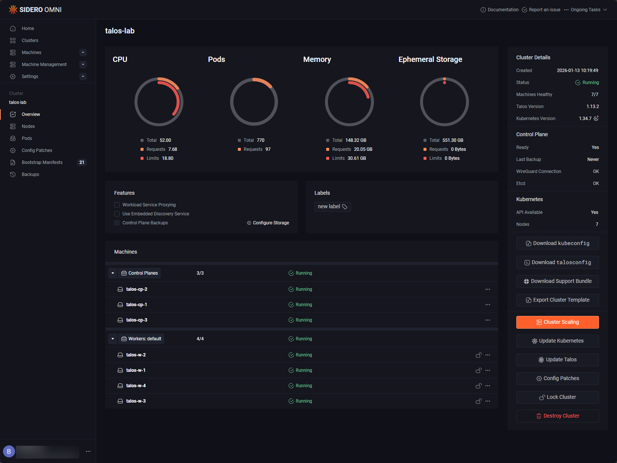Toggle Use Embedded Discovery Service checkbox
This screenshot has height=463, width=617.
coord(117,214)
